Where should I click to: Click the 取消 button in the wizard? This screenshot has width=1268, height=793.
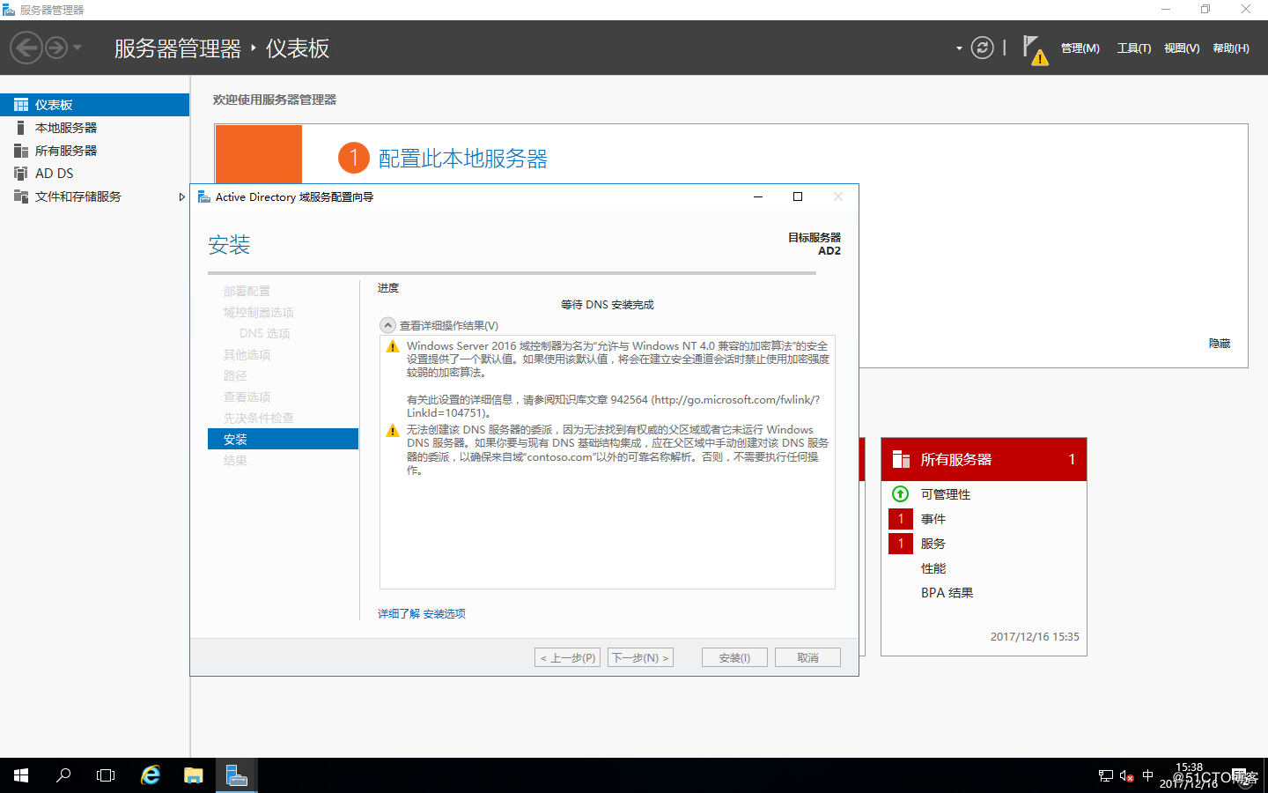[807, 657]
